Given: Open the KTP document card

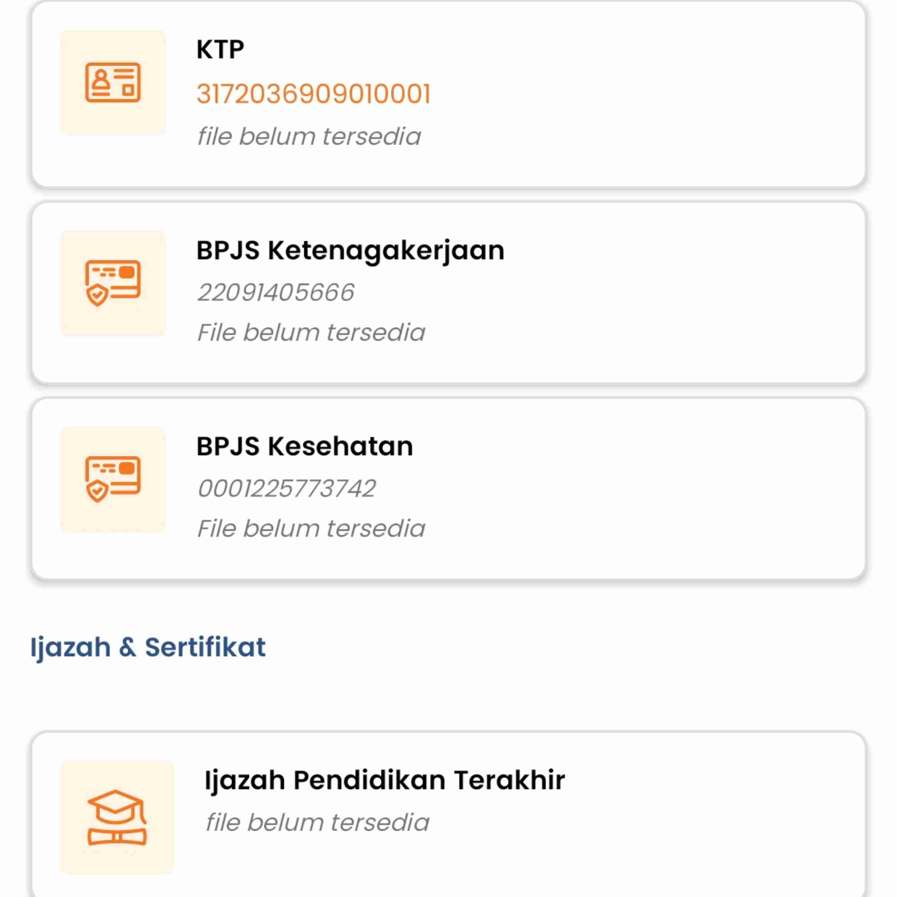Looking at the screenshot, I should [448, 94].
